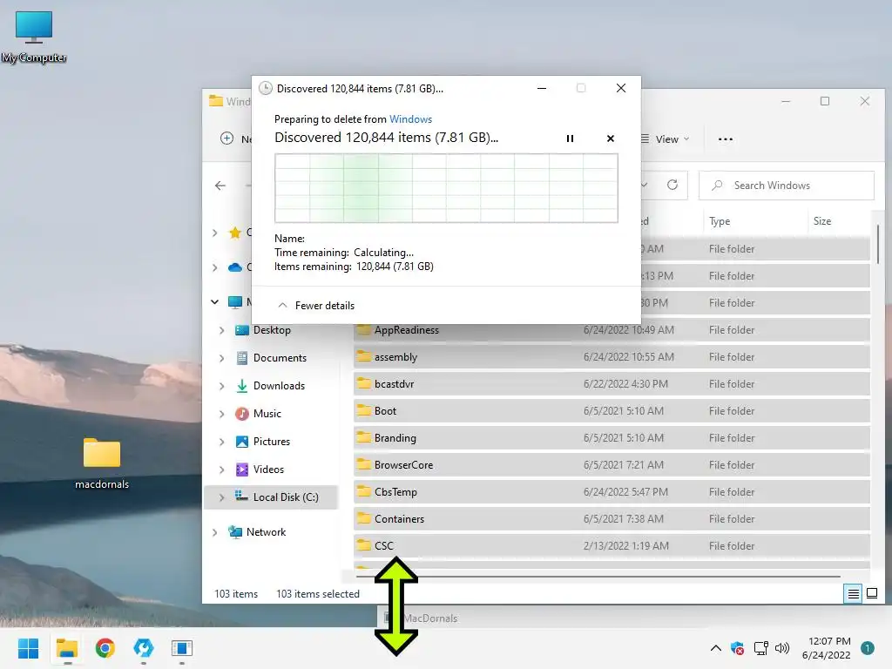Select the CbsTemp folder icon

point(363,491)
